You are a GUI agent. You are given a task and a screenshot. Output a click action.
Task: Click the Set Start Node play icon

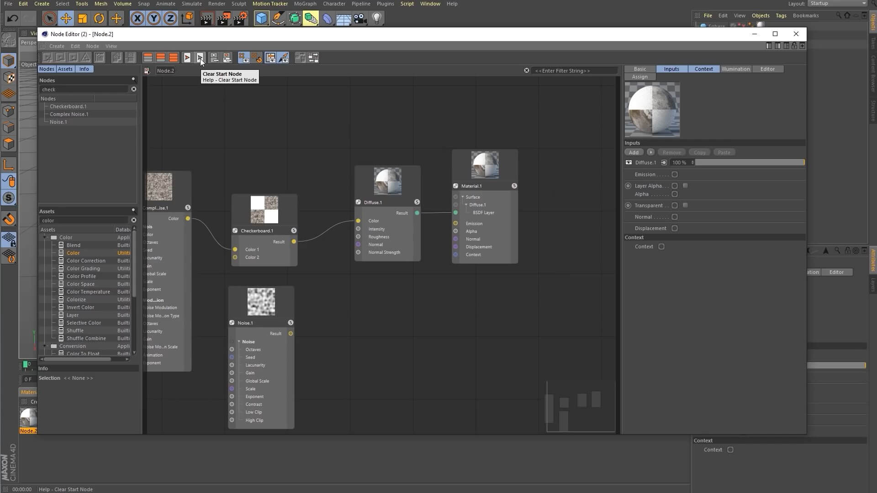coord(187,58)
